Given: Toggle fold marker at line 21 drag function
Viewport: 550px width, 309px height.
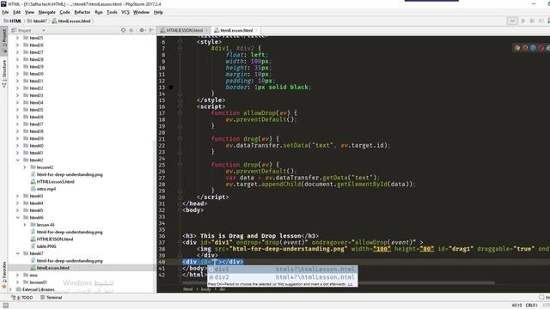Looking at the screenshot, I should pos(180,139).
